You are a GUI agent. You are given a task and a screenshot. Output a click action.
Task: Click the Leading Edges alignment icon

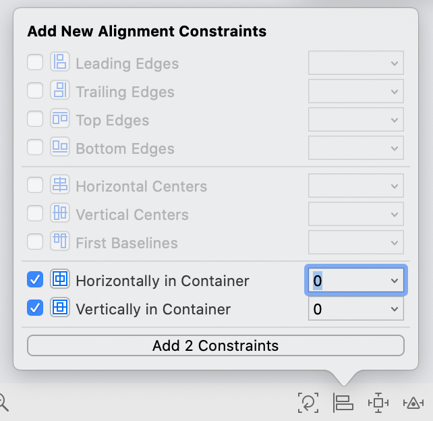[x=60, y=63]
